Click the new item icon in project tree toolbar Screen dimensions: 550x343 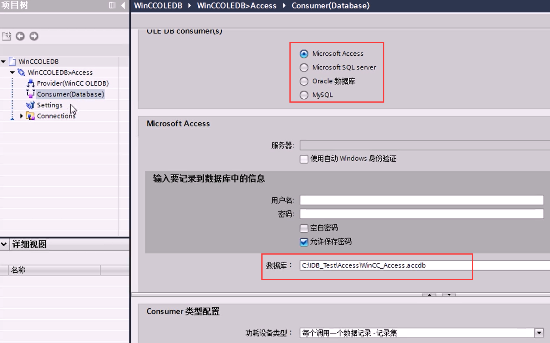(7, 36)
